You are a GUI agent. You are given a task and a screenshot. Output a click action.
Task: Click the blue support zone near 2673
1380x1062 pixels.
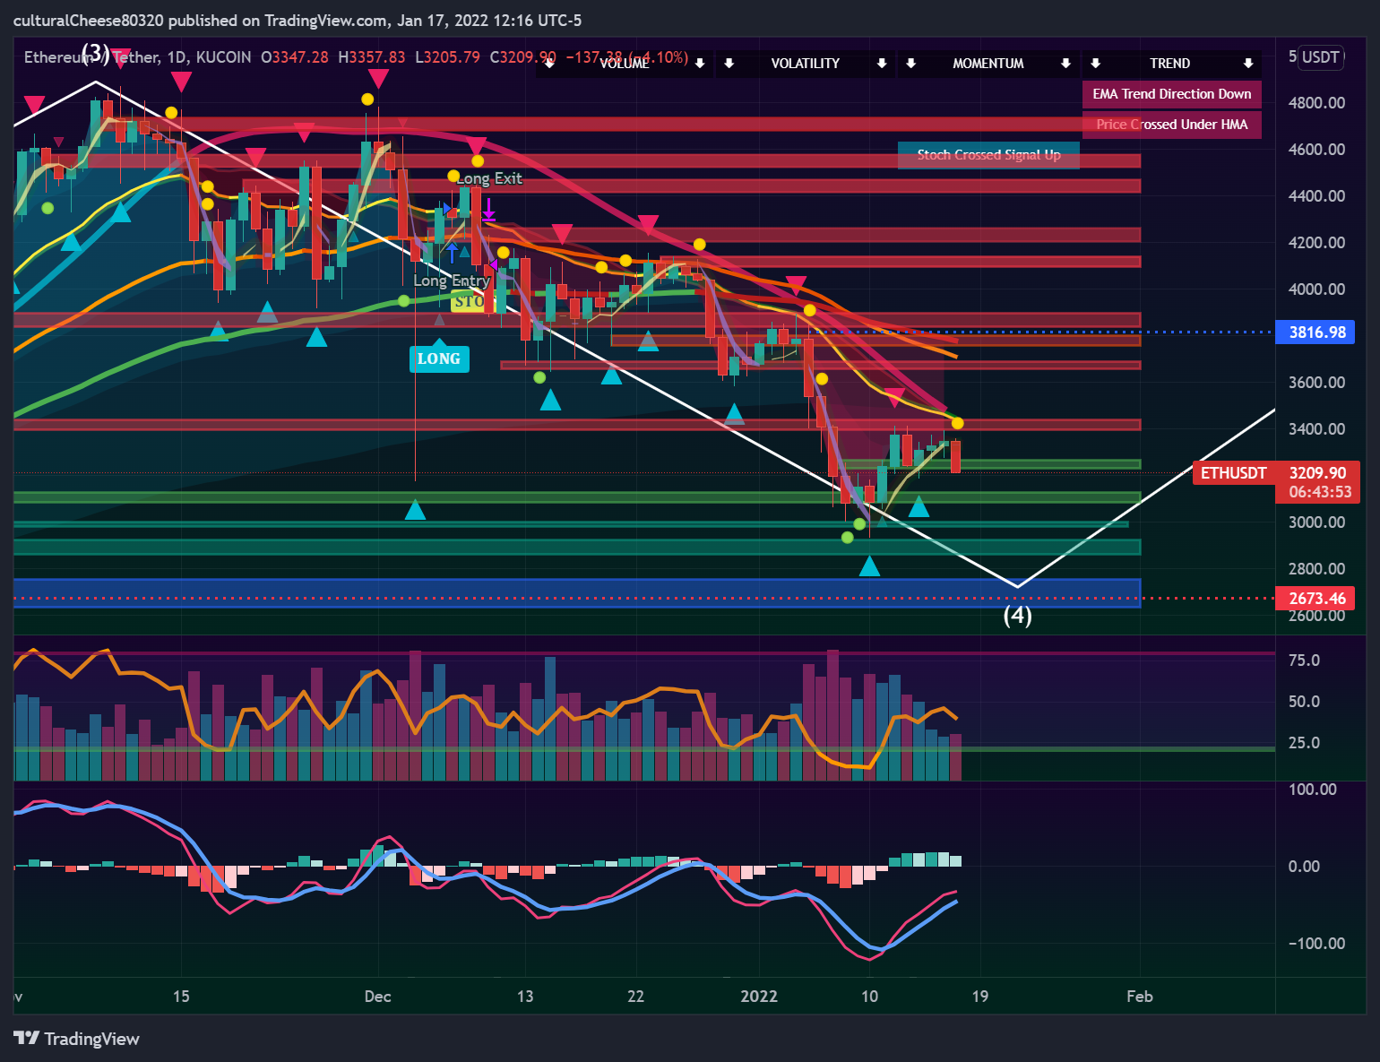pos(577,593)
